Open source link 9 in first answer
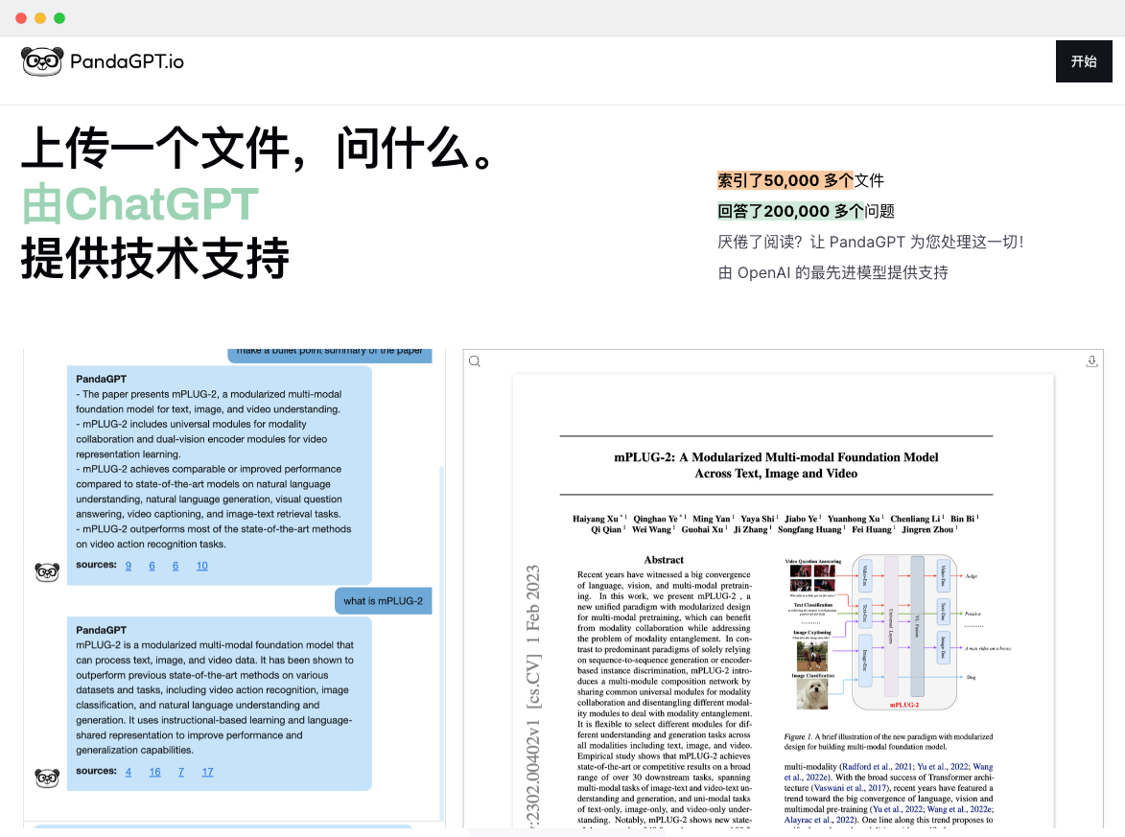This screenshot has height=837, width=1125. pos(129,566)
